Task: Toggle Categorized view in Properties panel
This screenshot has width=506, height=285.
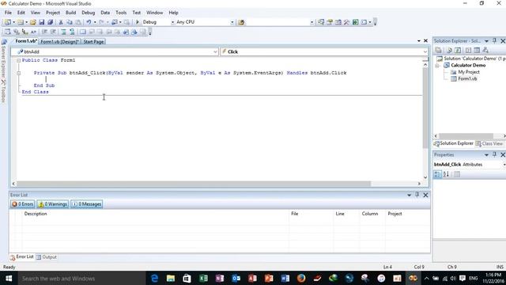Action: (437, 174)
